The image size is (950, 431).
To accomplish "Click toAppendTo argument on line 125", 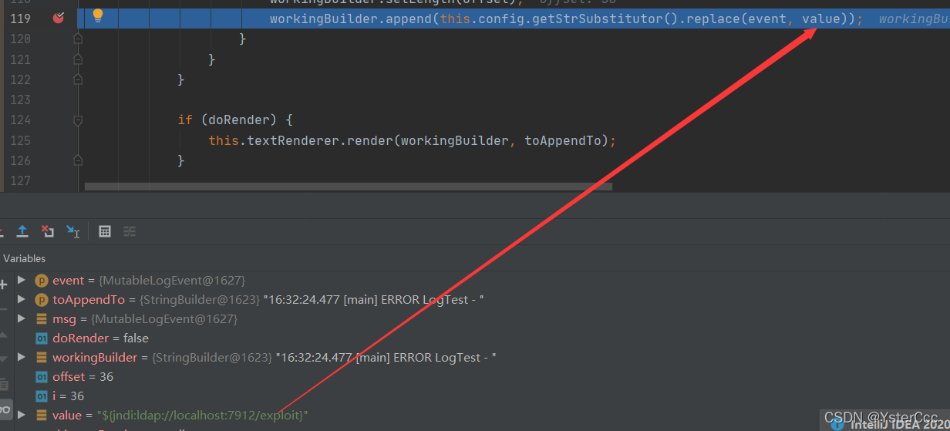I will pos(563,140).
